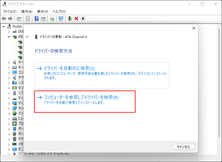The width and height of the screenshot is (222, 162).
Task: Open the ファイル(F) menu
Action: pyautogui.click(x=10, y=12)
